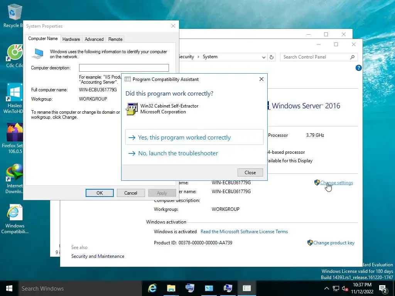Click the System breadcrumb in address bar
395x296 pixels.
[x=210, y=57]
